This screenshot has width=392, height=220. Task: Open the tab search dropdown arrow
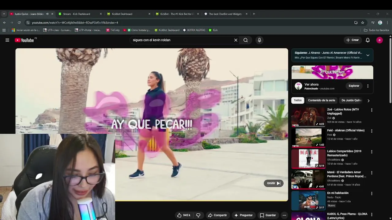[4, 14]
